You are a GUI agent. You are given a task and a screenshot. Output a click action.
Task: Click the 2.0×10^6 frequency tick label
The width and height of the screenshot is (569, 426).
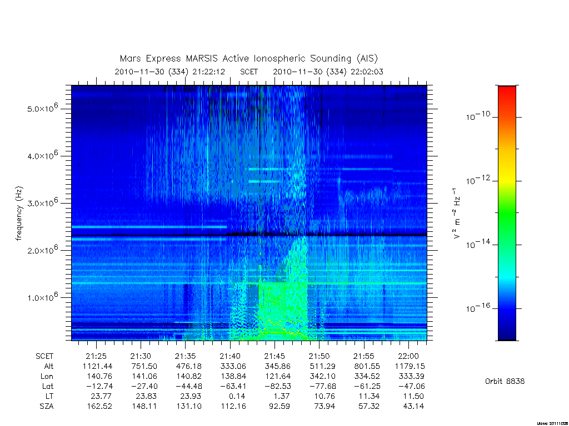[x=42, y=250]
